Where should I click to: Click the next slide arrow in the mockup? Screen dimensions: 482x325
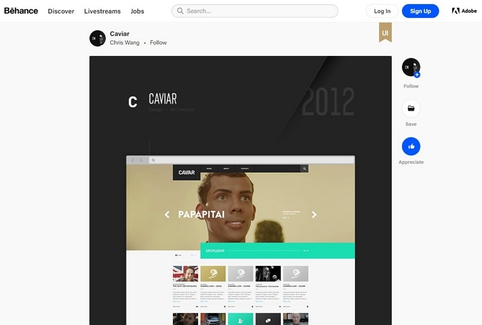point(314,214)
